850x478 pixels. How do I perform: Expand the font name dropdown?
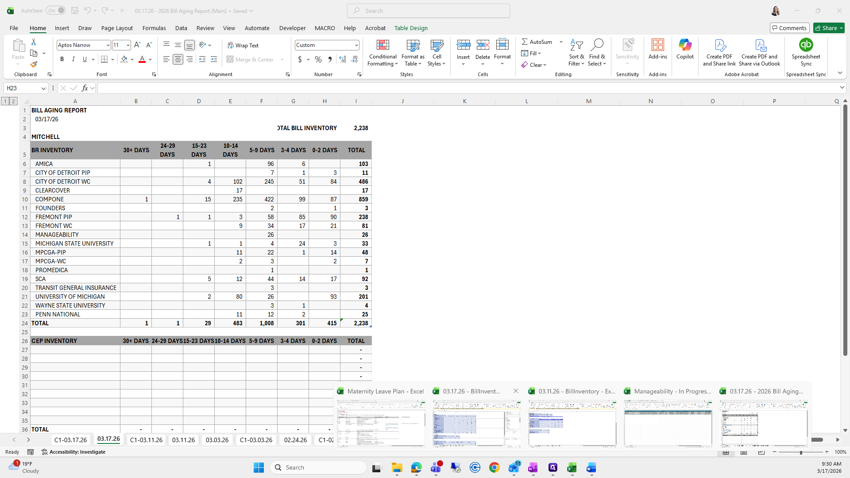pyautogui.click(x=108, y=45)
